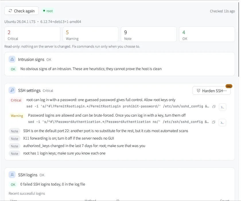Click the read-only notice text

72,47
